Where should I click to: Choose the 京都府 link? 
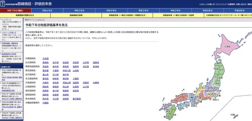coord(86,83)
